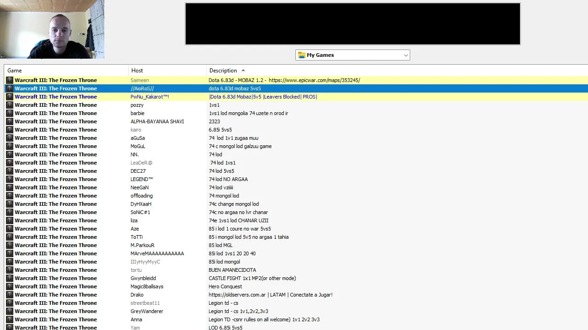
Task: Click the Warcraft icon in Saimeen's row
Action: [x=10, y=80]
